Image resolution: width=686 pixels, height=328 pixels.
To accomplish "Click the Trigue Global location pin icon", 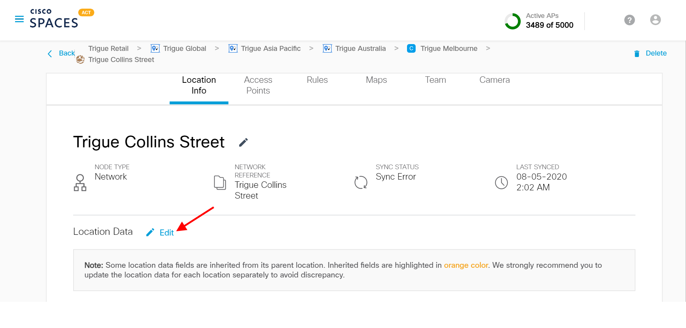I will click(155, 48).
